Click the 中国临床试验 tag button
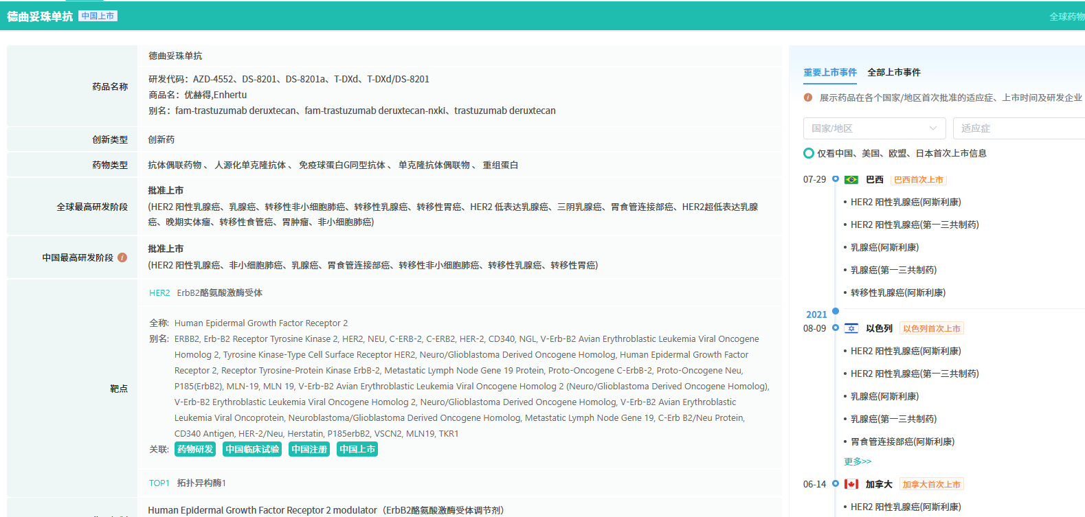Image resolution: width=1085 pixels, height=517 pixels. click(252, 449)
